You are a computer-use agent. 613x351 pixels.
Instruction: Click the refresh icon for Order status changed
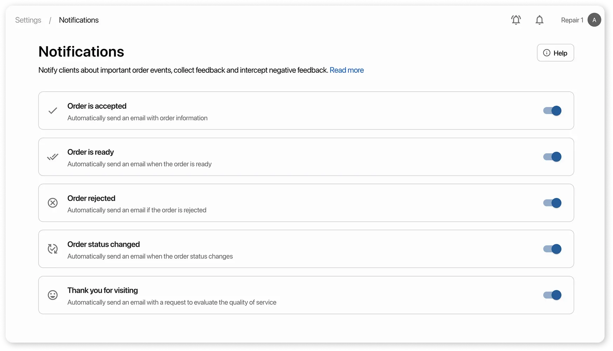point(53,249)
